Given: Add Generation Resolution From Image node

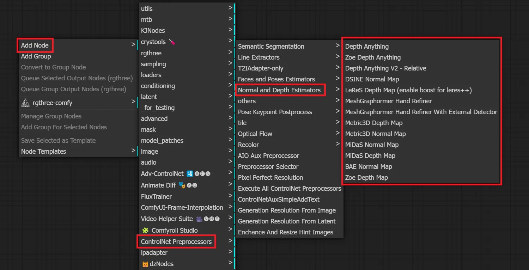Looking at the screenshot, I should 289,210.
